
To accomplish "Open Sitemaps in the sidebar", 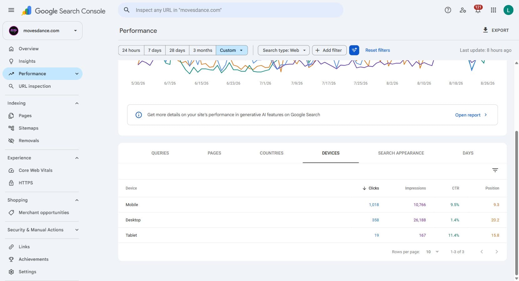I will tap(43, 128).
